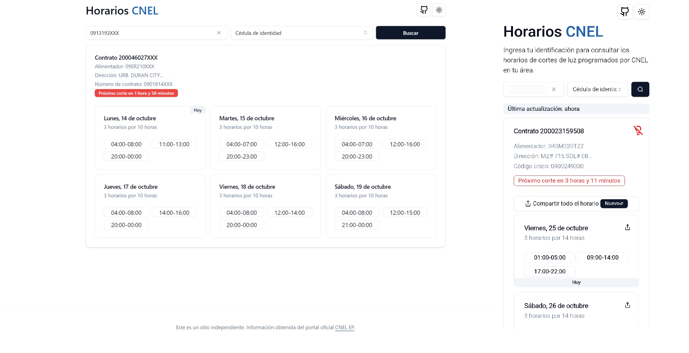Select the 01:00-05:00 slot on Viernes 25
This screenshot has height=353, width=689.
[549, 257]
